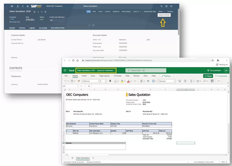Switch to the Contents tab in SAP
This screenshot has height=166, width=232.
click(x=22, y=28)
